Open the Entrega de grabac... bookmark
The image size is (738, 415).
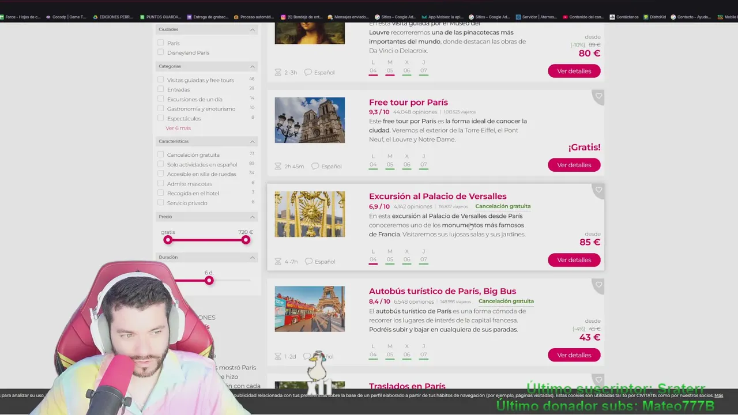[208, 17]
